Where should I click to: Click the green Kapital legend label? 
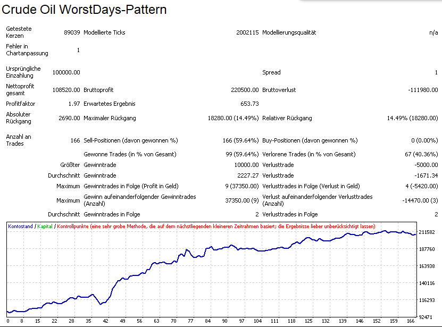coord(45,227)
